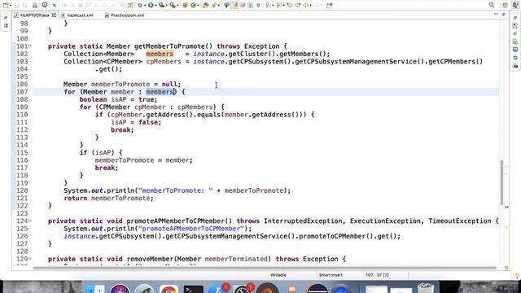The height and width of the screenshot is (293, 521).
Task: Restore the minimized right view stack
Action: (x=515, y=18)
